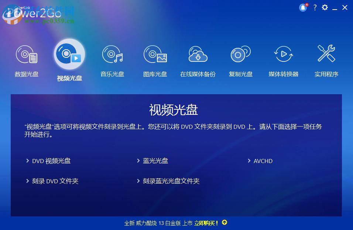Open the 音乐光盘 (Music Disc) feature

[x=112, y=54]
